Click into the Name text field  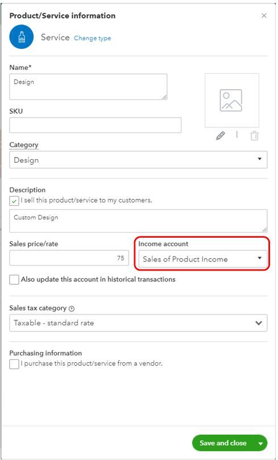click(88, 87)
